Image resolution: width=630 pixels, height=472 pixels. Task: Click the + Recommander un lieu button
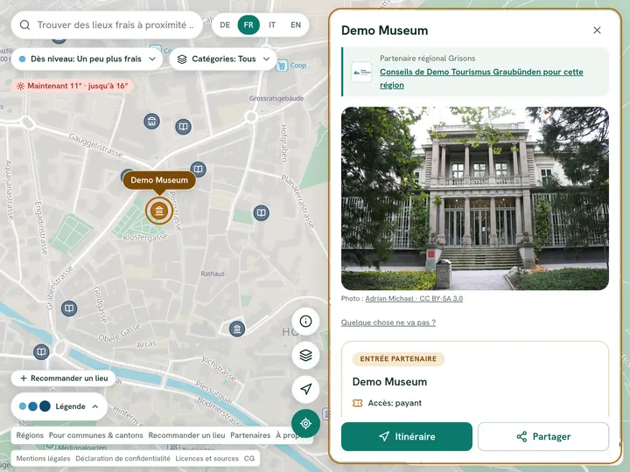[64, 378]
